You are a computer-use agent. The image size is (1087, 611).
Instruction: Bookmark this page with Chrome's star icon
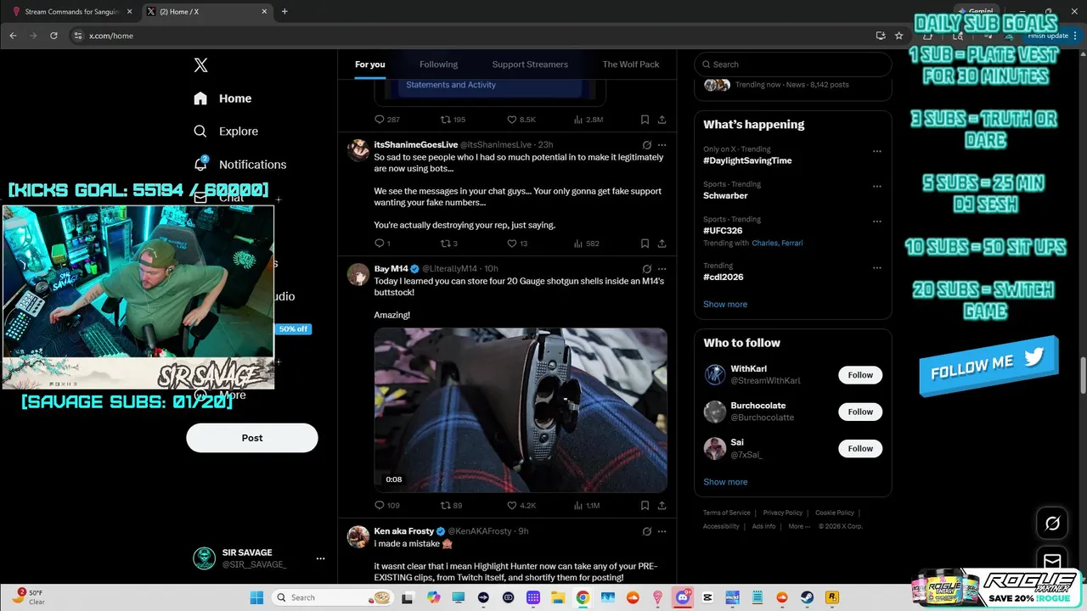(898, 36)
